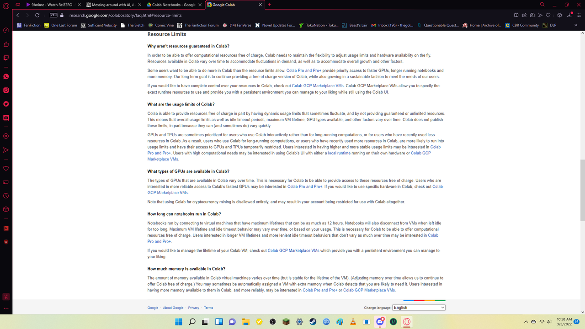Open My Flow send arrow in toolbar
The width and height of the screenshot is (585, 329).
pos(540,15)
